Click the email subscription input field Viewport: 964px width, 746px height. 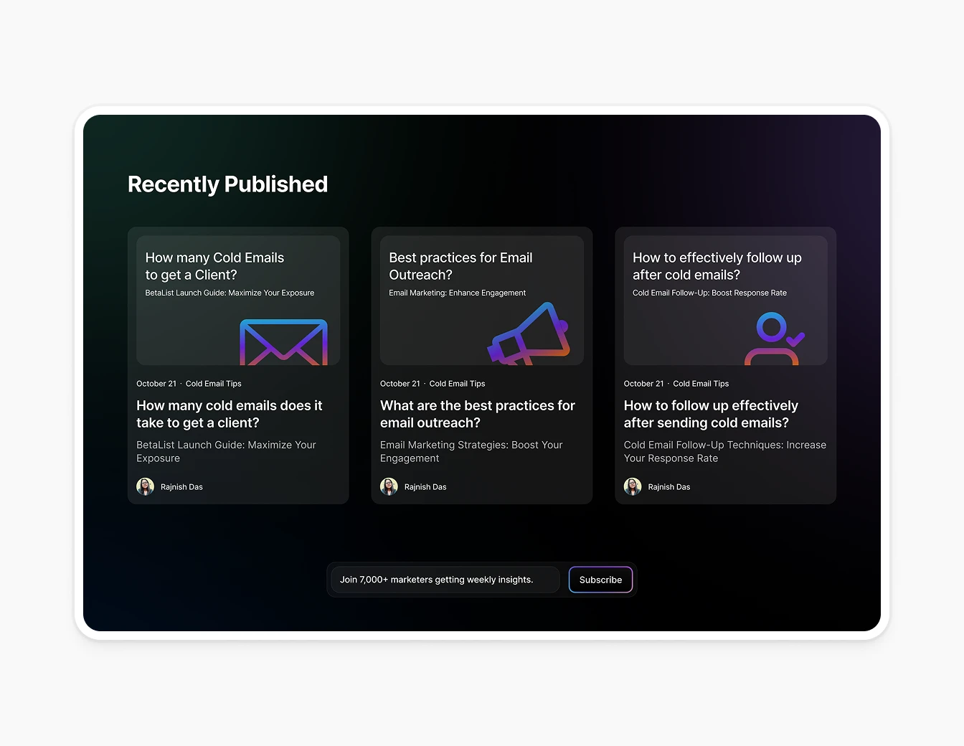click(x=445, y=580)
